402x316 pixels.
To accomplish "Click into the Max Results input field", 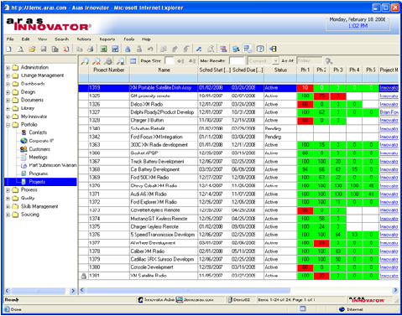I will coord(237,60).
